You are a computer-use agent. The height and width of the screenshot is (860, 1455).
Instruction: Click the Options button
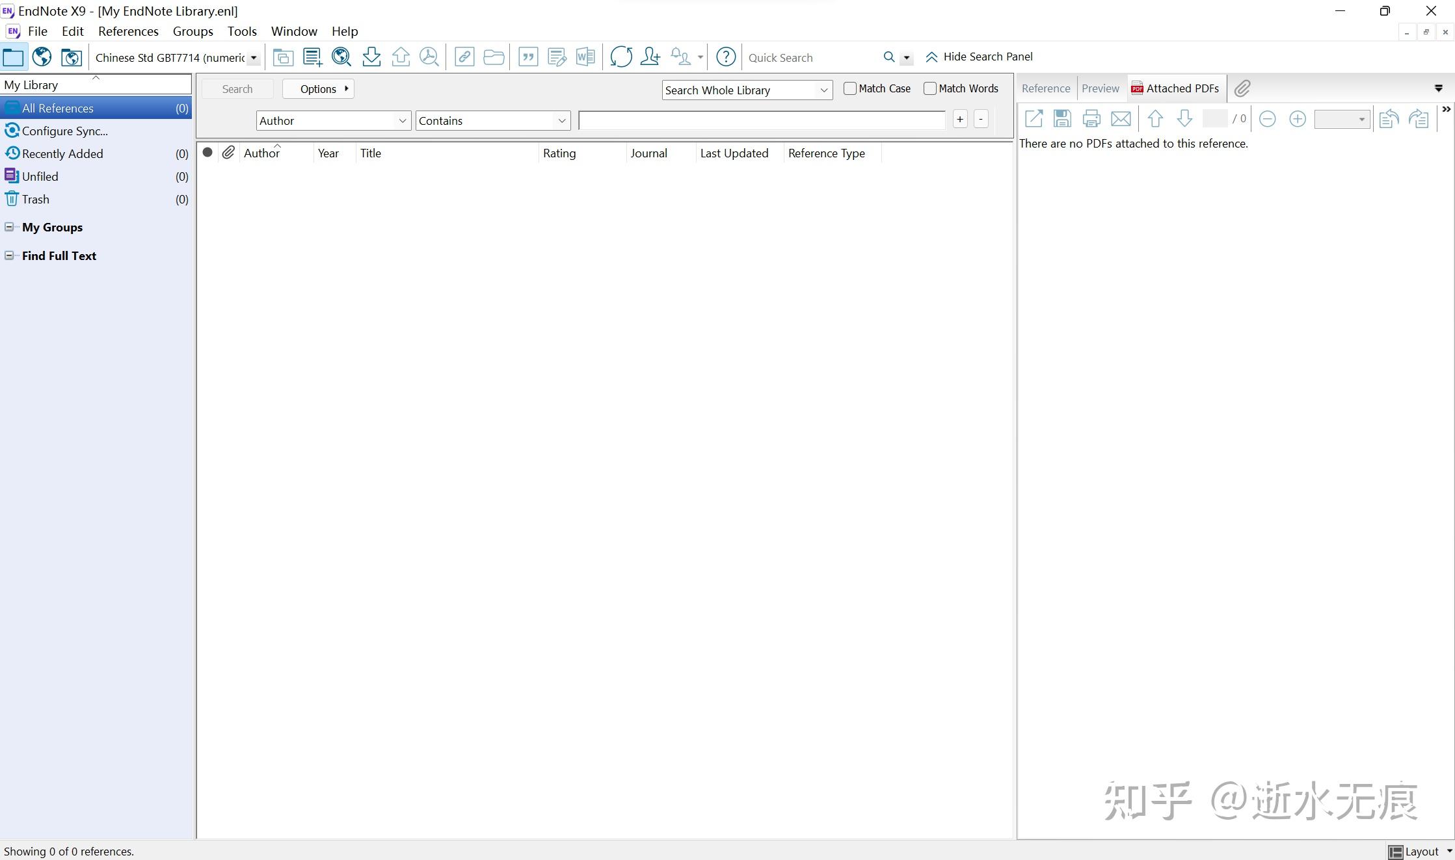[x=318, y=89]
